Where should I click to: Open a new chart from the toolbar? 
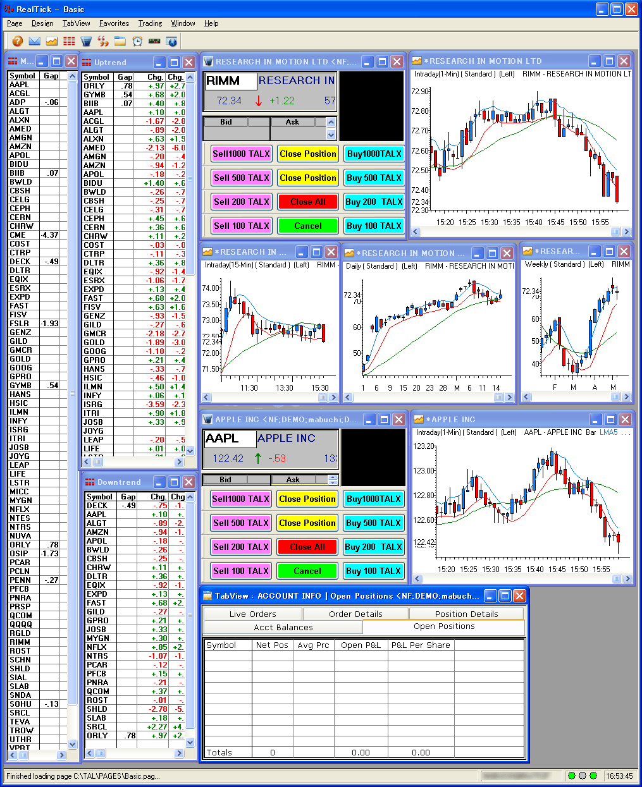(52, 41)
